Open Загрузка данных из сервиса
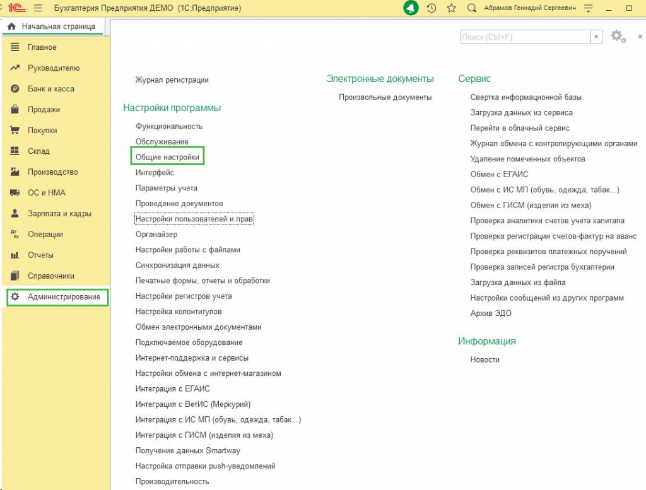646x490 pixels. click(x=521, y=112)
